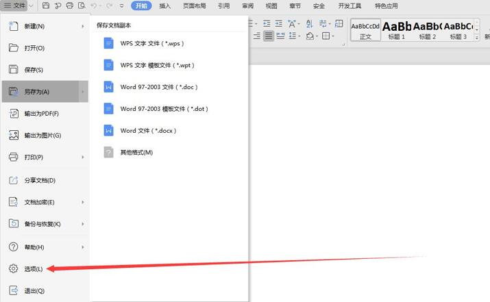
Task: Apply the 标题 1 style
Action: (x=397, y=30)
